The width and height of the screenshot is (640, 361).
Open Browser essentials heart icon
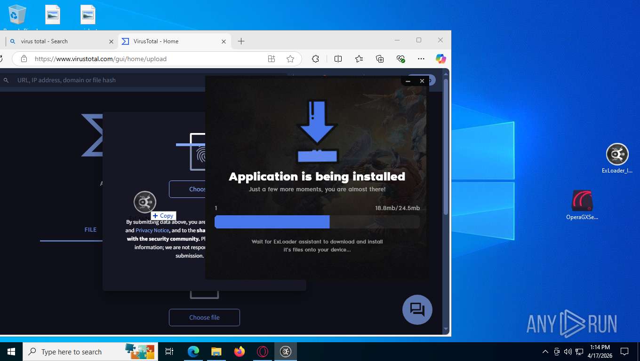[400, 59]
